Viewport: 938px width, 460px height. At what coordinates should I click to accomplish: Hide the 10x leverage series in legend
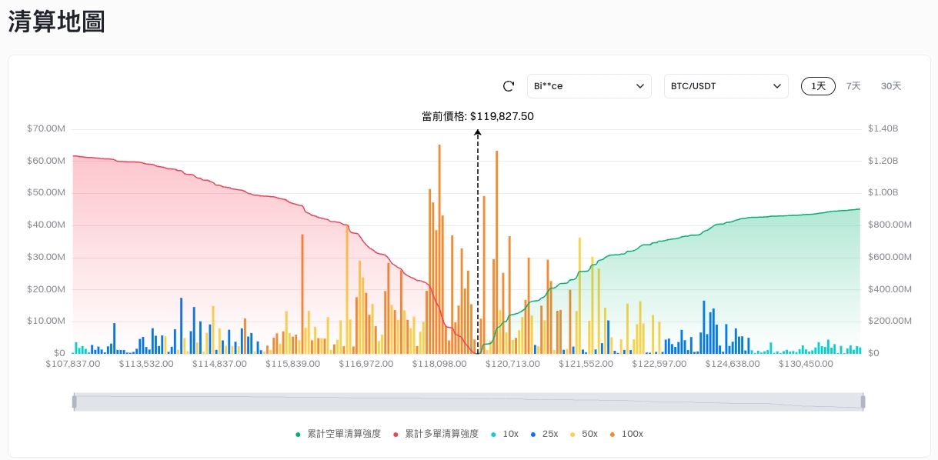(504, 434)
